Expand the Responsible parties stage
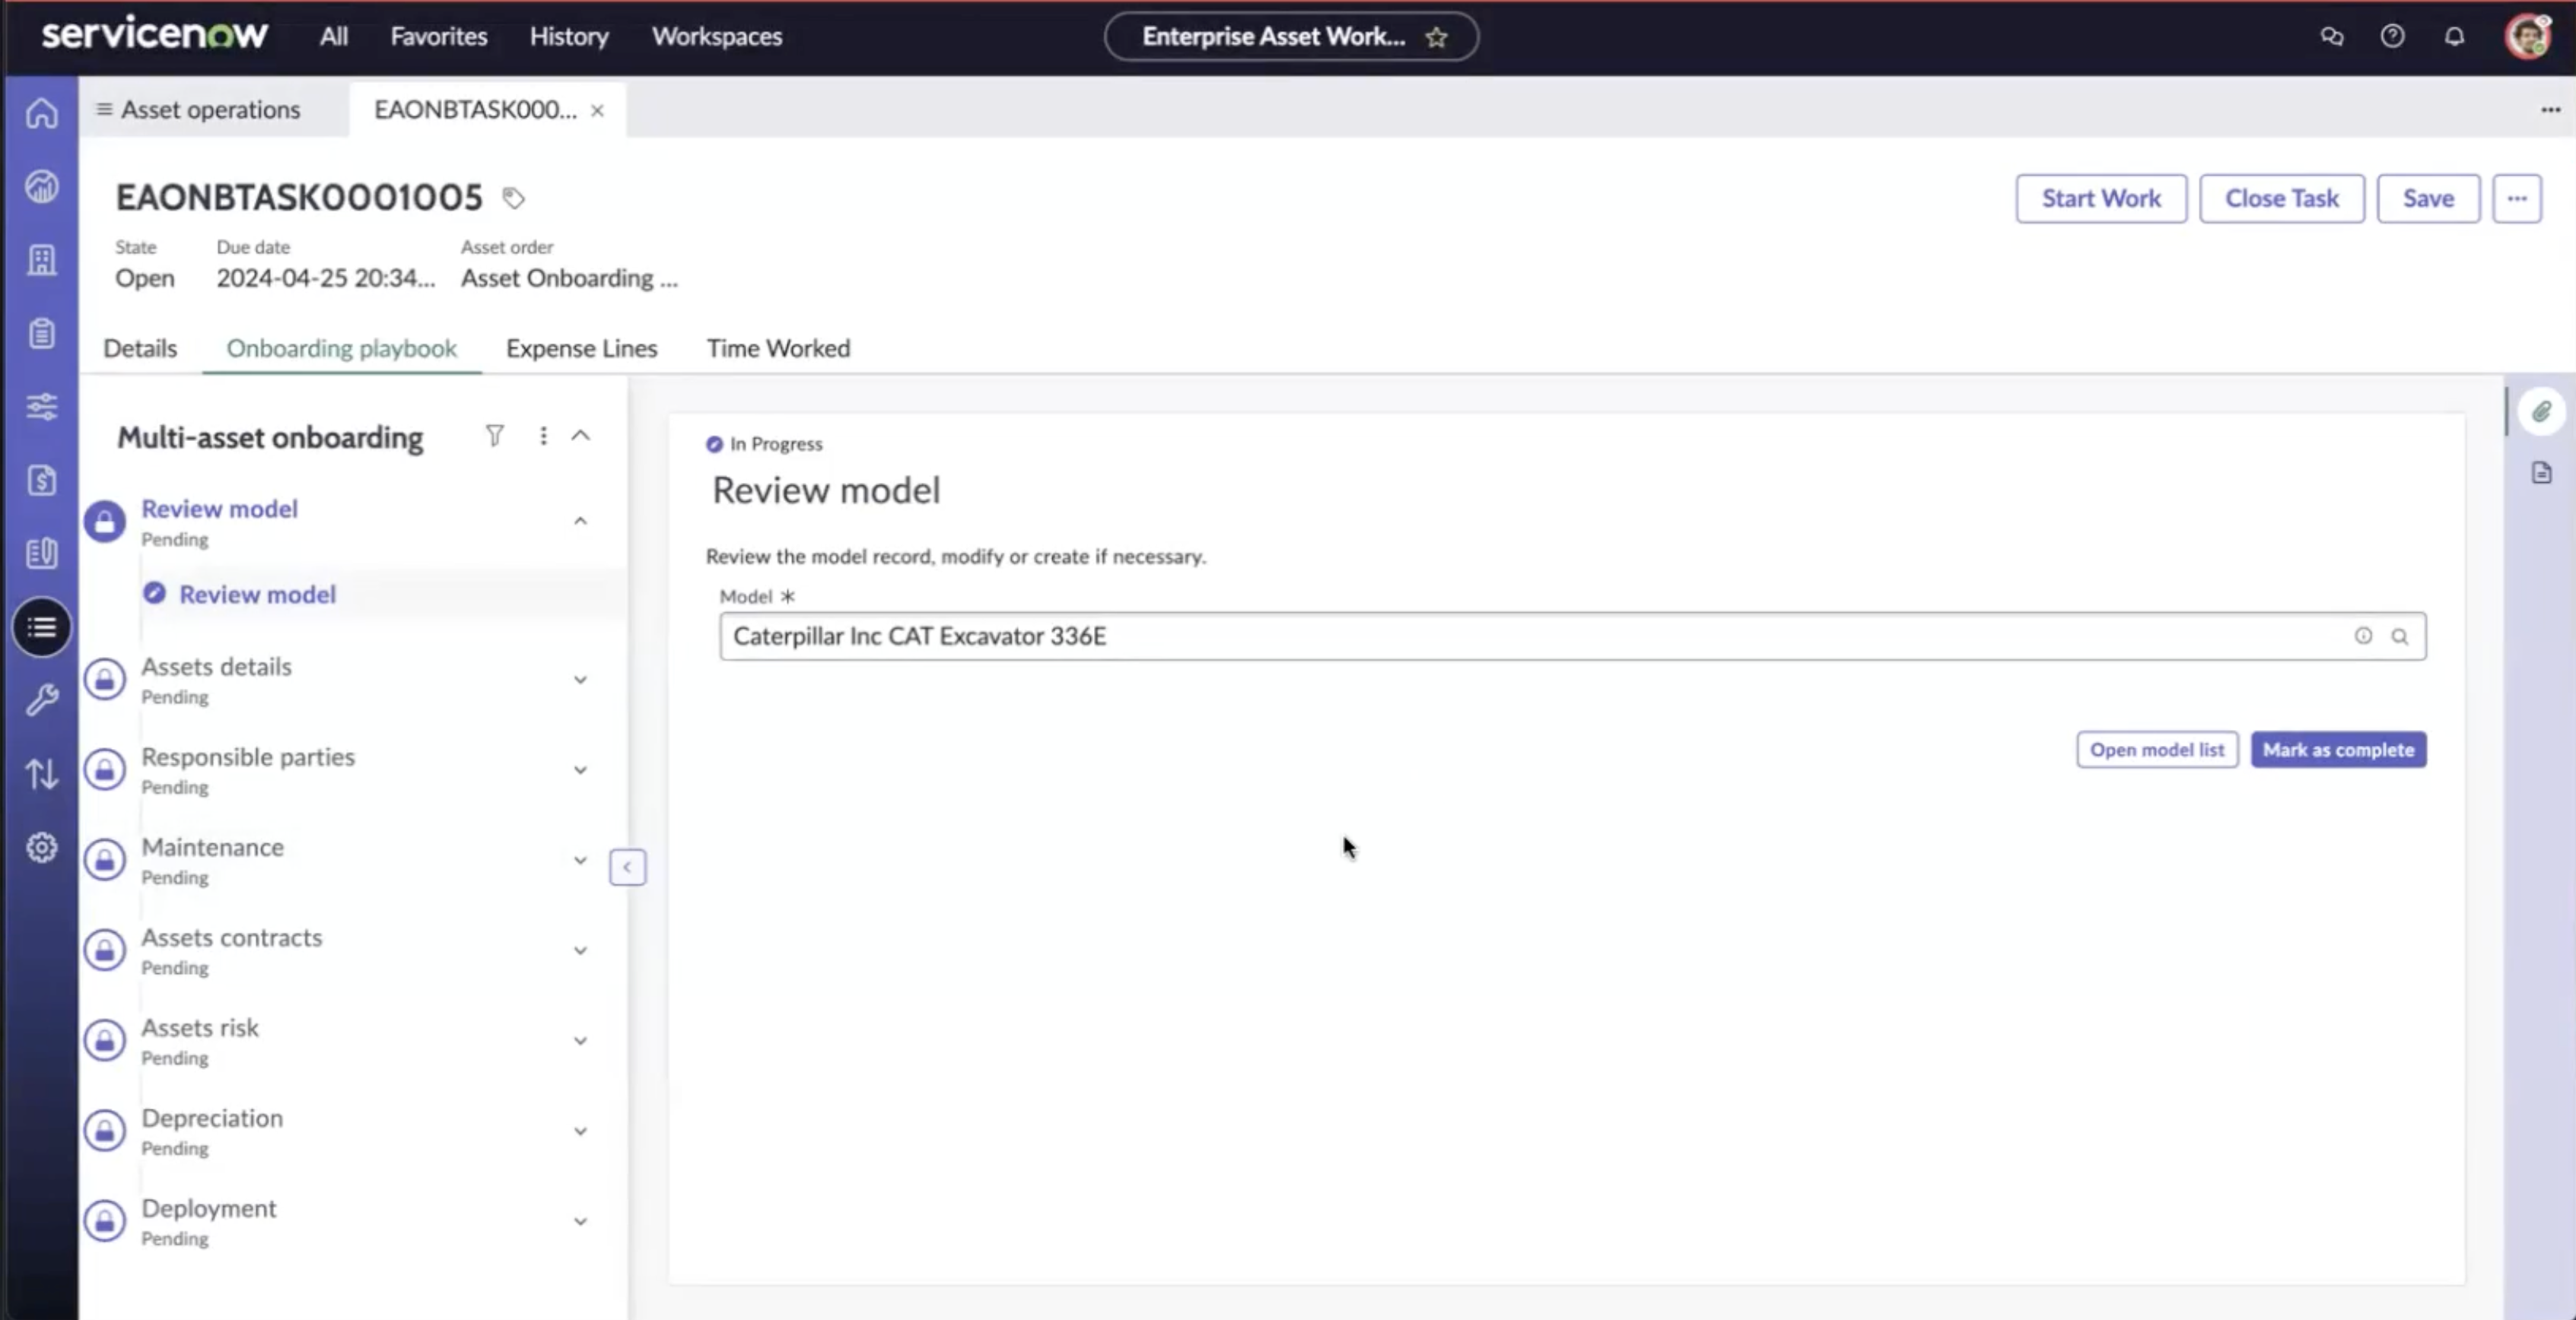 580,769
